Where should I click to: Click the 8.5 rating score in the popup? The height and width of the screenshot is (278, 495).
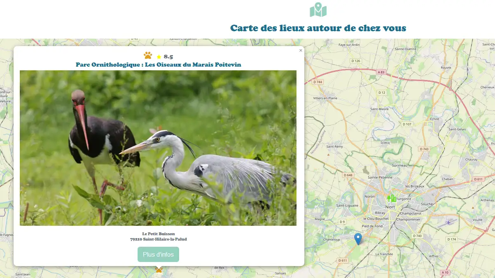tap(167, 56)
